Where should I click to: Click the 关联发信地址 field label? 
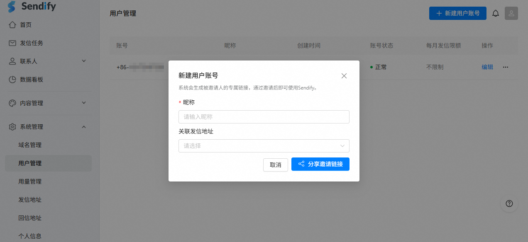[x=196, y=131]
